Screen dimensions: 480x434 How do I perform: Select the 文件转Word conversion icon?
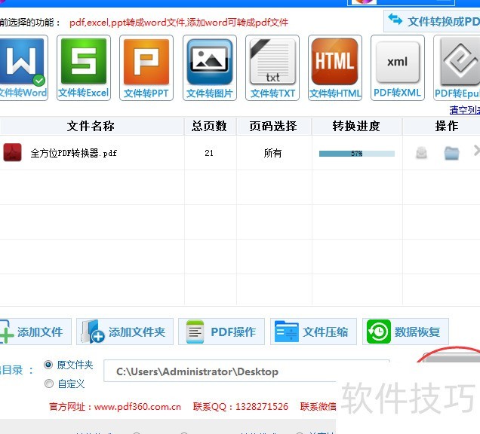click(x=23, y=68)
